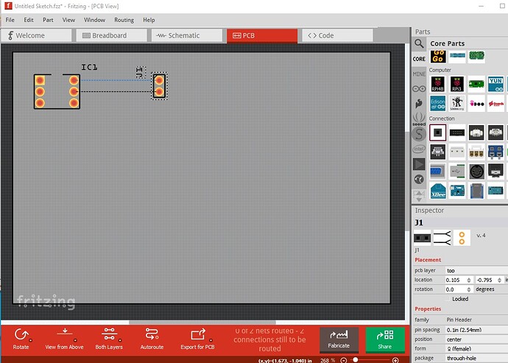Click the zoom slider handle

click(x=356, y=360)
